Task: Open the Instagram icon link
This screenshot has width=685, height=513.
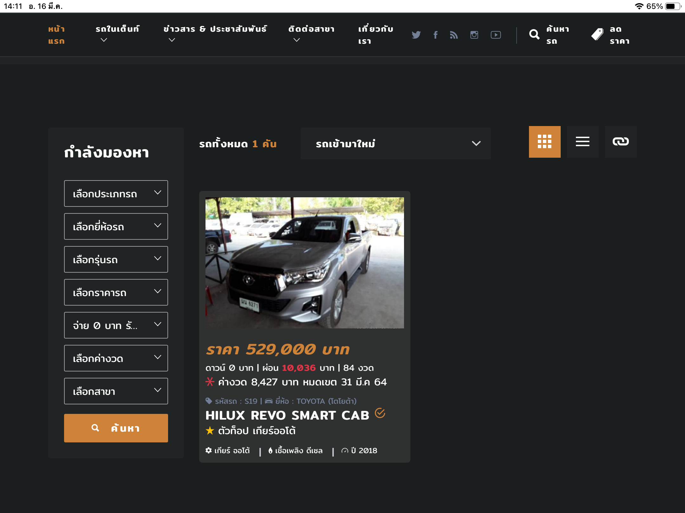Action: [x=474, y=35]
